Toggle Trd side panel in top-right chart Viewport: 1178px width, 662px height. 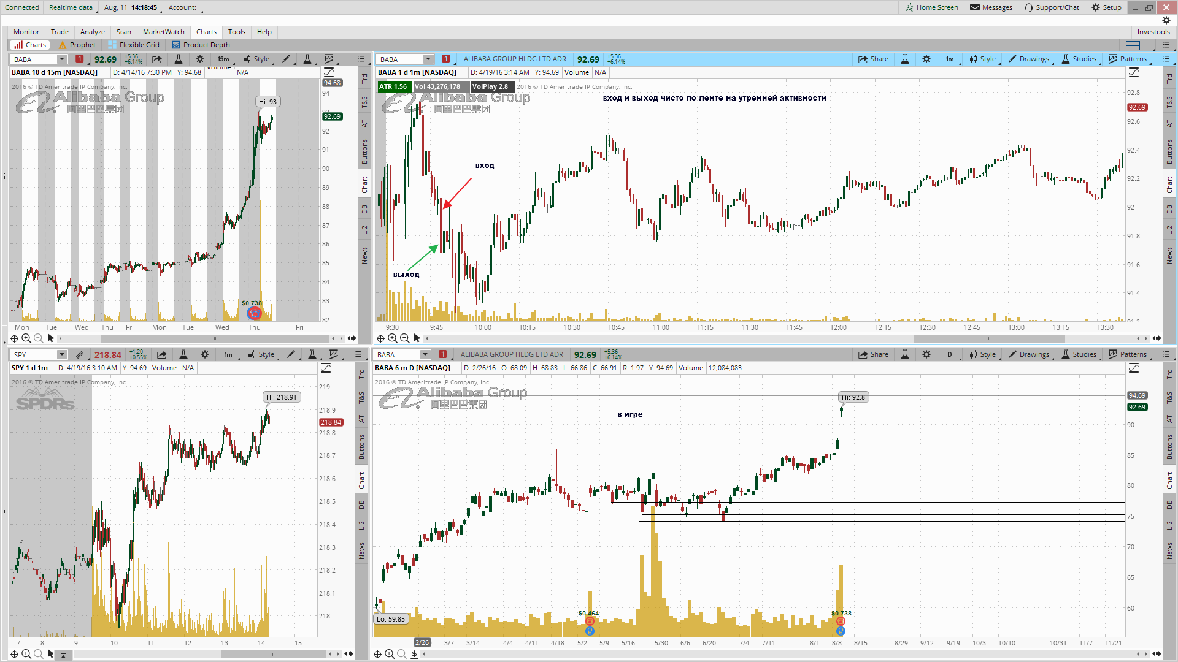[1169, 78]
